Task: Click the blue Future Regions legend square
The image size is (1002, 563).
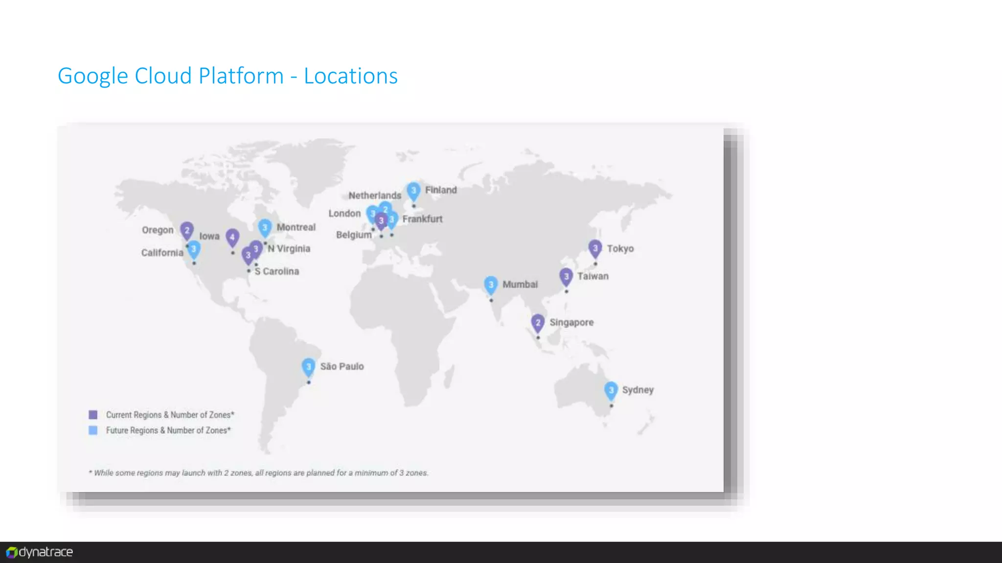Action: click(93, 431)
